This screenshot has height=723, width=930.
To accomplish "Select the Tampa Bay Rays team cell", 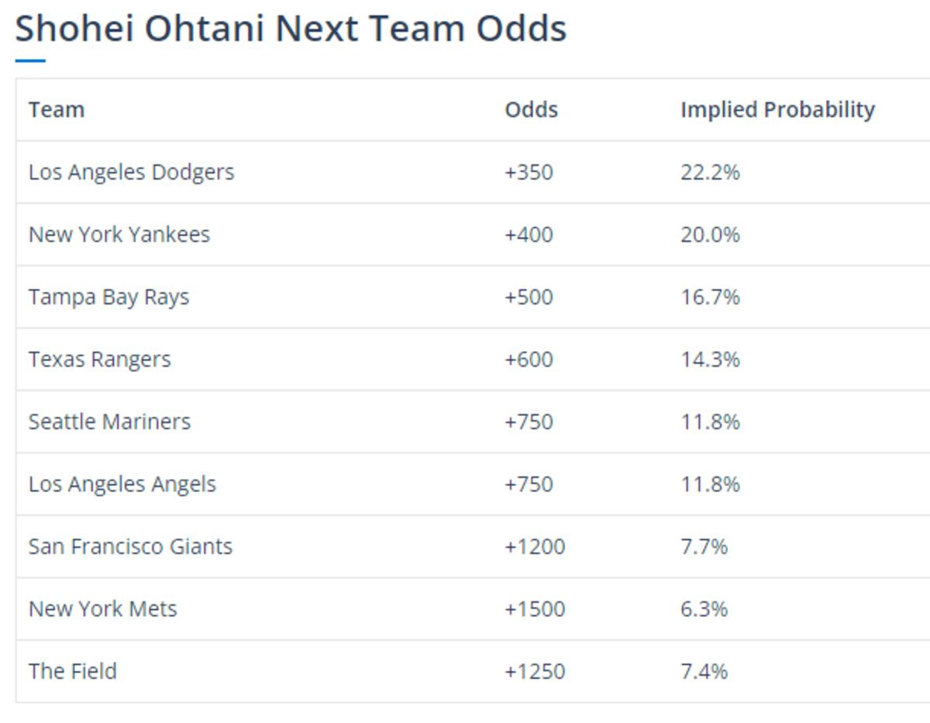I will pyautogui.click(x=108, y=297).
